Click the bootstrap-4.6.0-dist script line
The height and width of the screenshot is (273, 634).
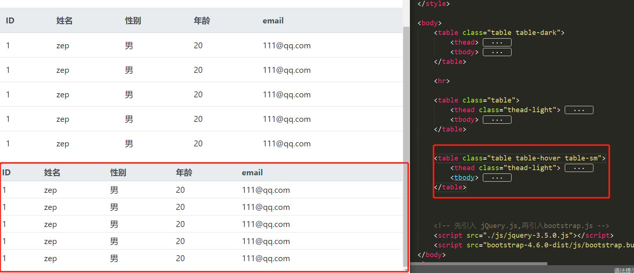point(534,245)
